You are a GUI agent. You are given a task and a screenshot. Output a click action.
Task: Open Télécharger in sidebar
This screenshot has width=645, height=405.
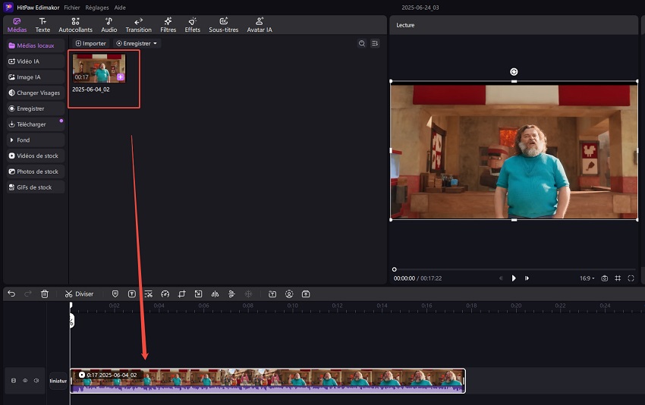coord(36,124)
